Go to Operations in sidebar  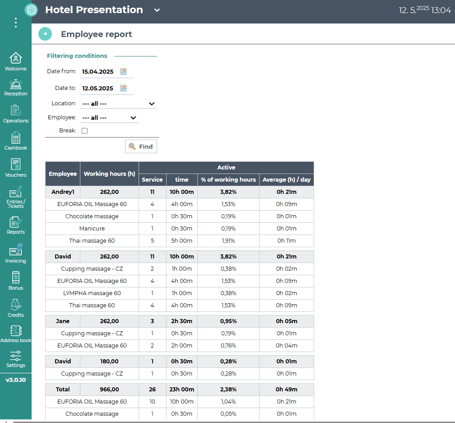click(x=16, y=114)
